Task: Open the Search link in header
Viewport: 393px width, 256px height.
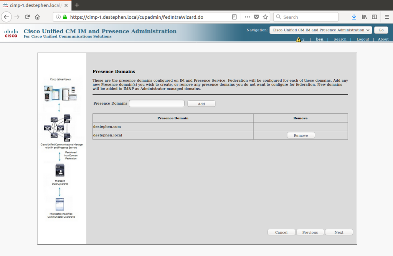Action: click(340, 39)
